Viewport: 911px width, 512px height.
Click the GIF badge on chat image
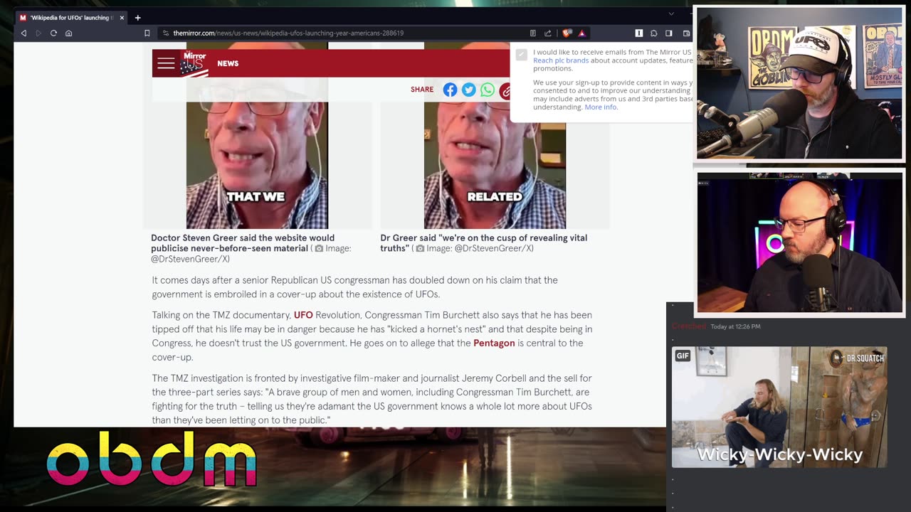point(683,356)
